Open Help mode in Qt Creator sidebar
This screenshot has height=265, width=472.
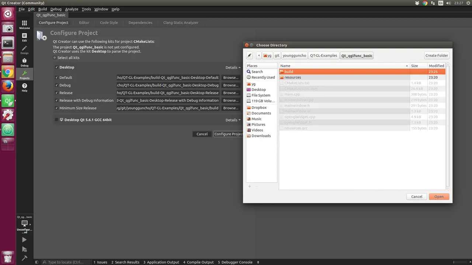click(24, 87)
